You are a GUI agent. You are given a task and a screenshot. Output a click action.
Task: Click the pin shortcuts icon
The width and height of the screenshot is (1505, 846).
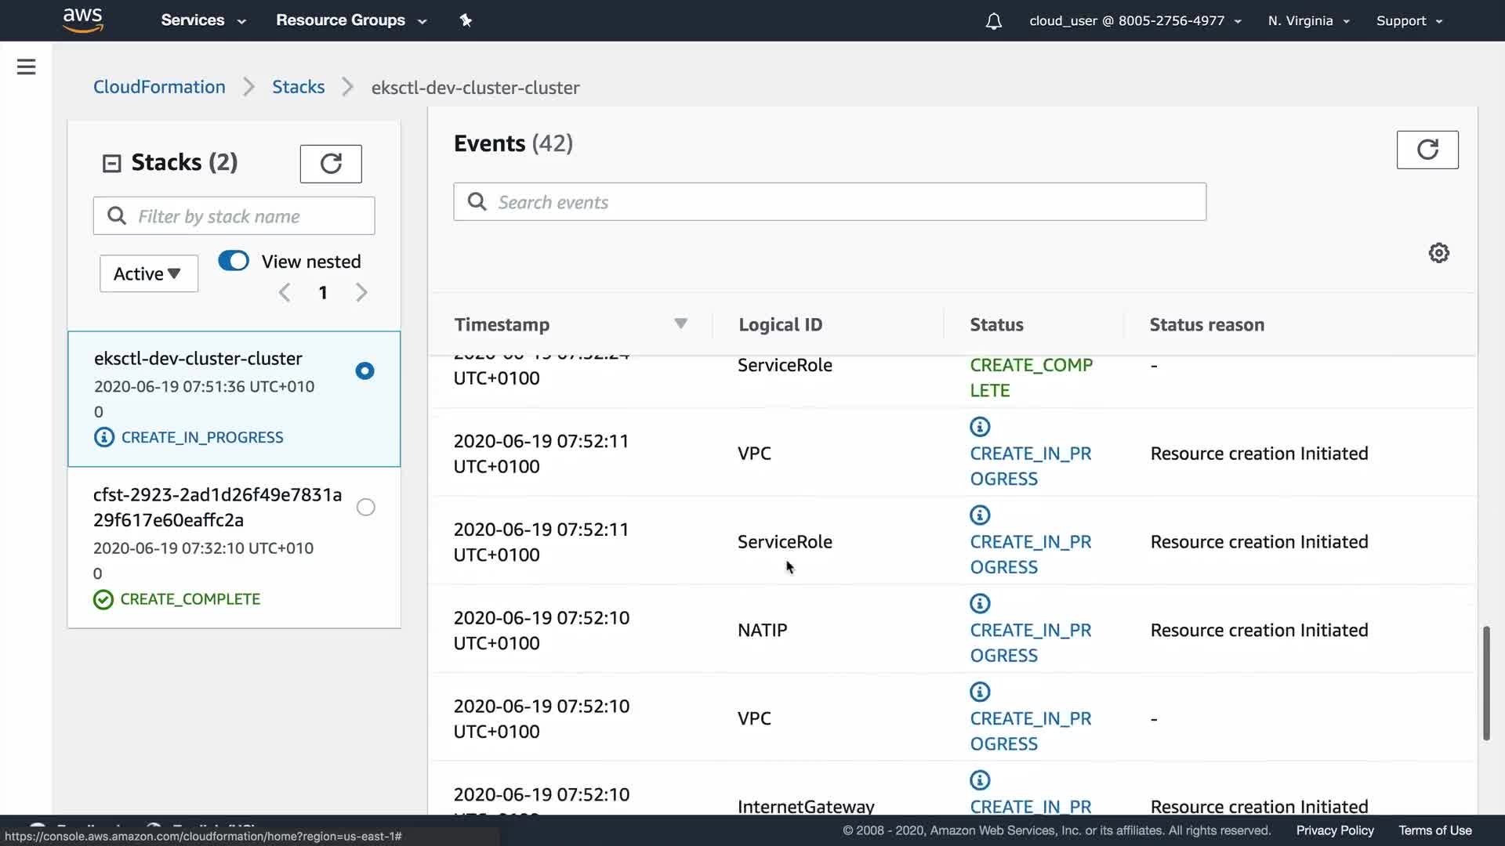coord(466,20)
